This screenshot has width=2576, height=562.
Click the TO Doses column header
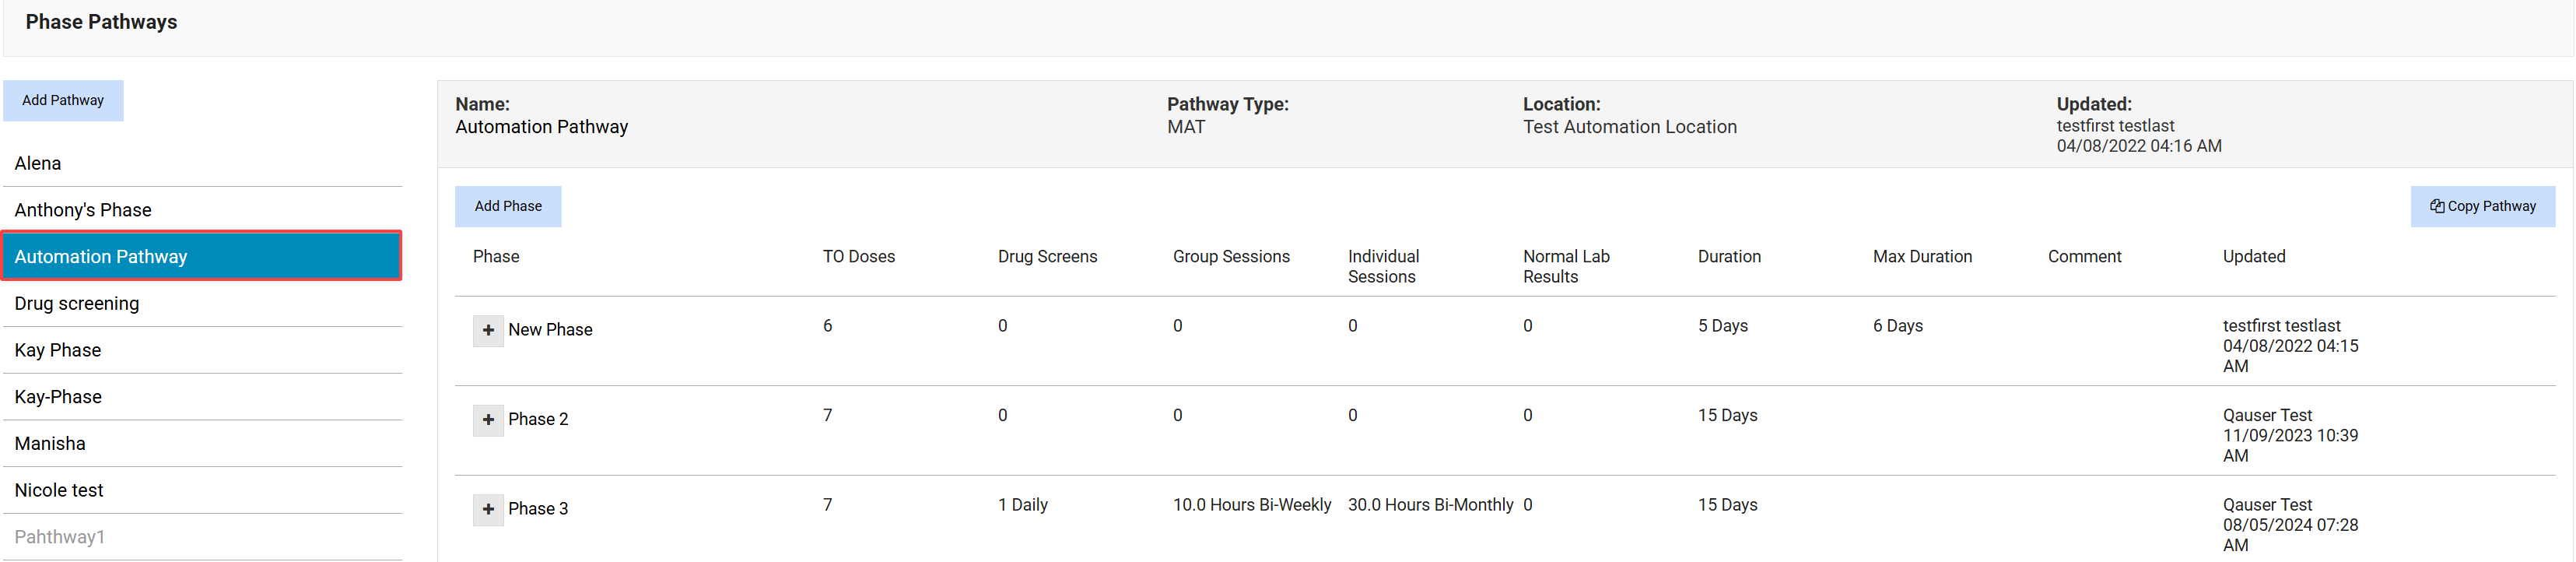click(x=858, y=257)
